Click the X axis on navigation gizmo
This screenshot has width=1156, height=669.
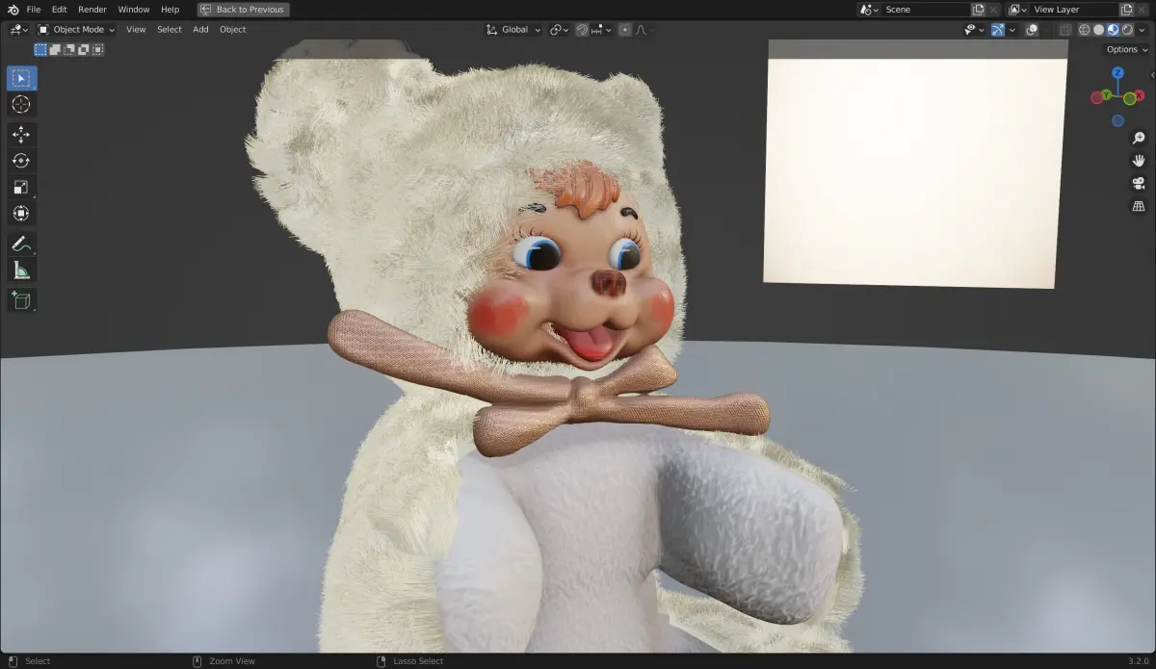pos(1140,96)
